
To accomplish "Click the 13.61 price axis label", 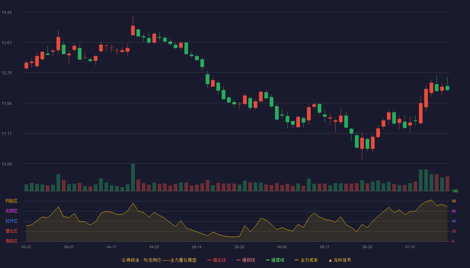I will 7,43.
